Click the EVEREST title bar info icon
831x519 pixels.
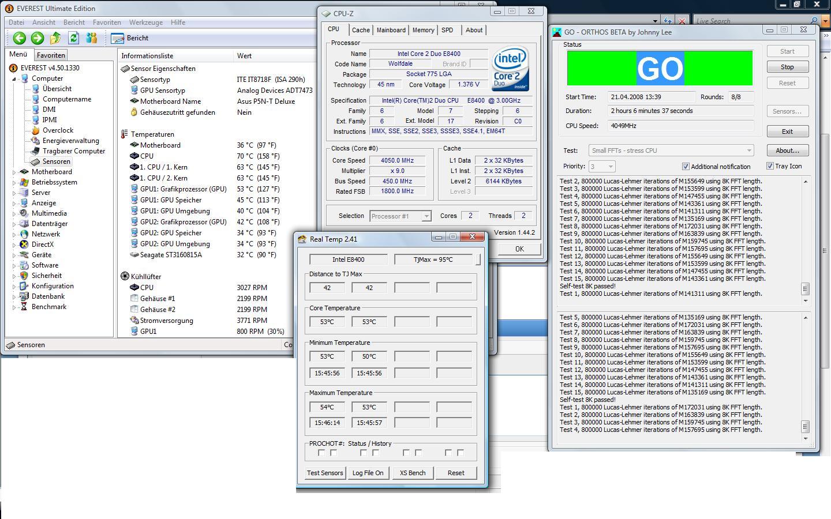[x=9, y=9]
